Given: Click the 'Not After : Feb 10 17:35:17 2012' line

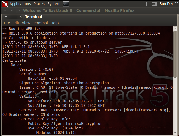Looking at the screenshot, I should pyautogui.click(x=66, y=105).
